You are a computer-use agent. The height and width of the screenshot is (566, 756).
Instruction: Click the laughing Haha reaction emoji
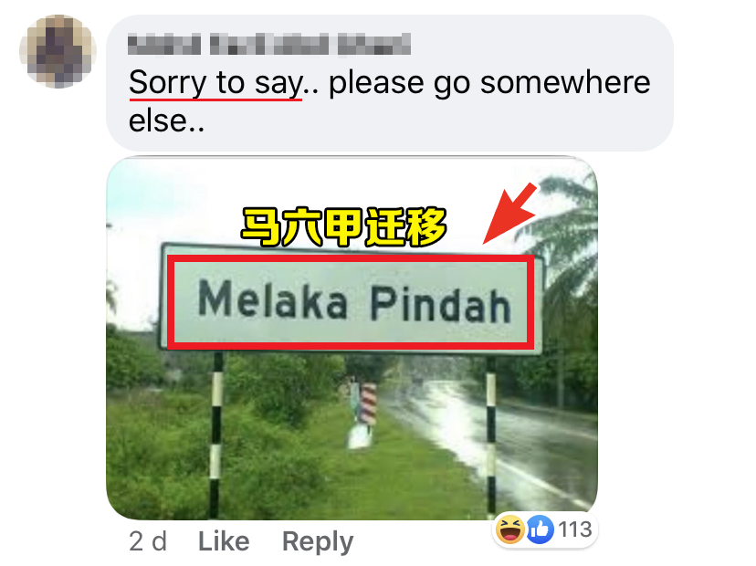(510, 529)
